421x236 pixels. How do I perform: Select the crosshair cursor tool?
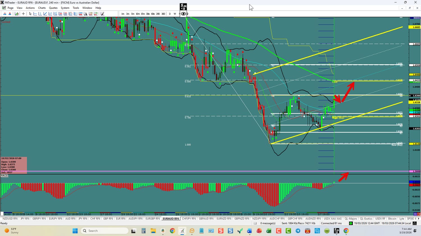[x=23, y=14]
